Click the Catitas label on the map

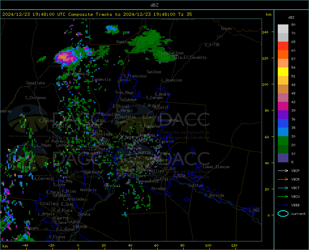[x=196, y=185]
